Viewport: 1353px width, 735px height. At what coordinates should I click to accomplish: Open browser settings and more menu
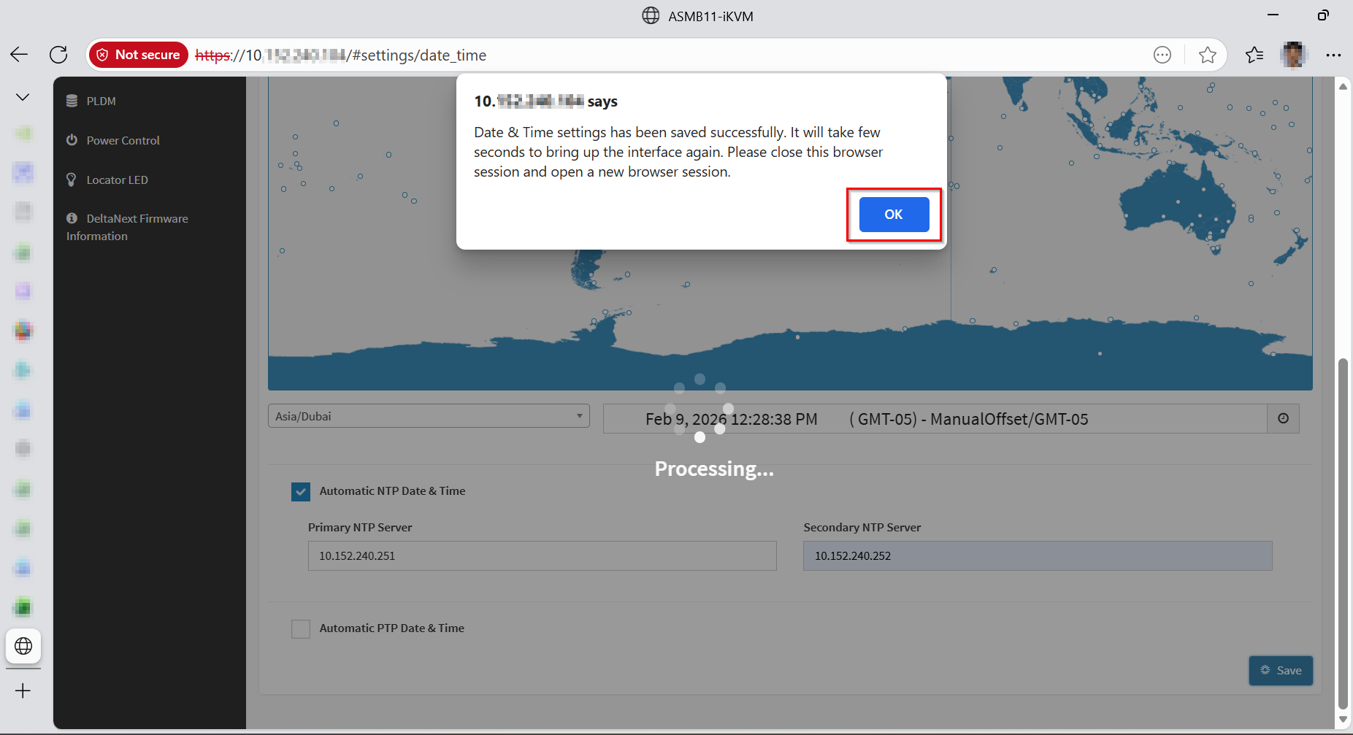point(1333,55)
